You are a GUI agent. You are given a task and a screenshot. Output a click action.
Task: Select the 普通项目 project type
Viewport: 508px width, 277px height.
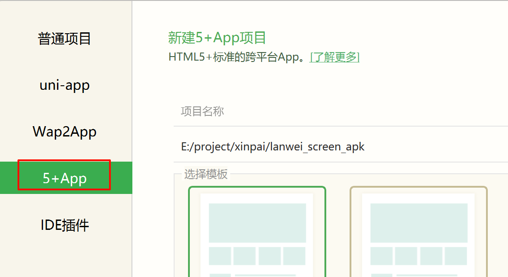click(65, 39)
